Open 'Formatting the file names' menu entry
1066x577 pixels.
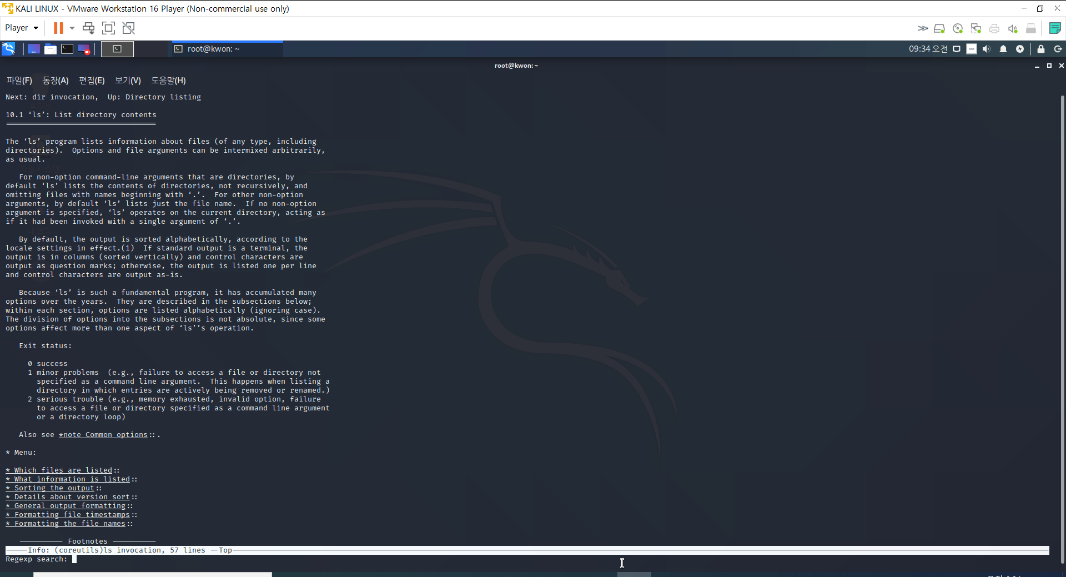click(66, 524)
